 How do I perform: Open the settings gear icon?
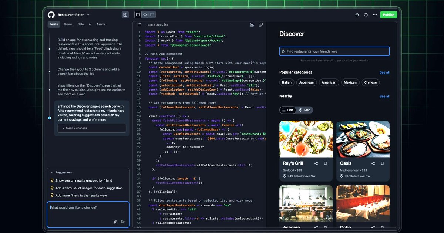coord(357,14)
